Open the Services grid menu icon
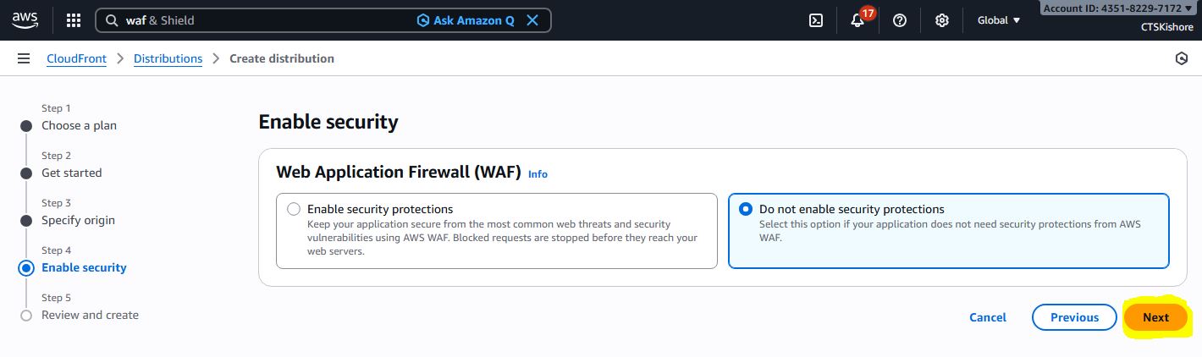Screen dimensions: 1202x357 point(74,20)
